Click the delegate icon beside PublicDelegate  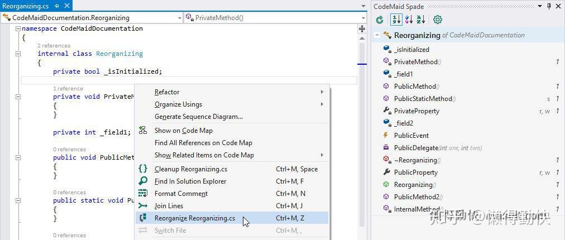coord(386,147)
